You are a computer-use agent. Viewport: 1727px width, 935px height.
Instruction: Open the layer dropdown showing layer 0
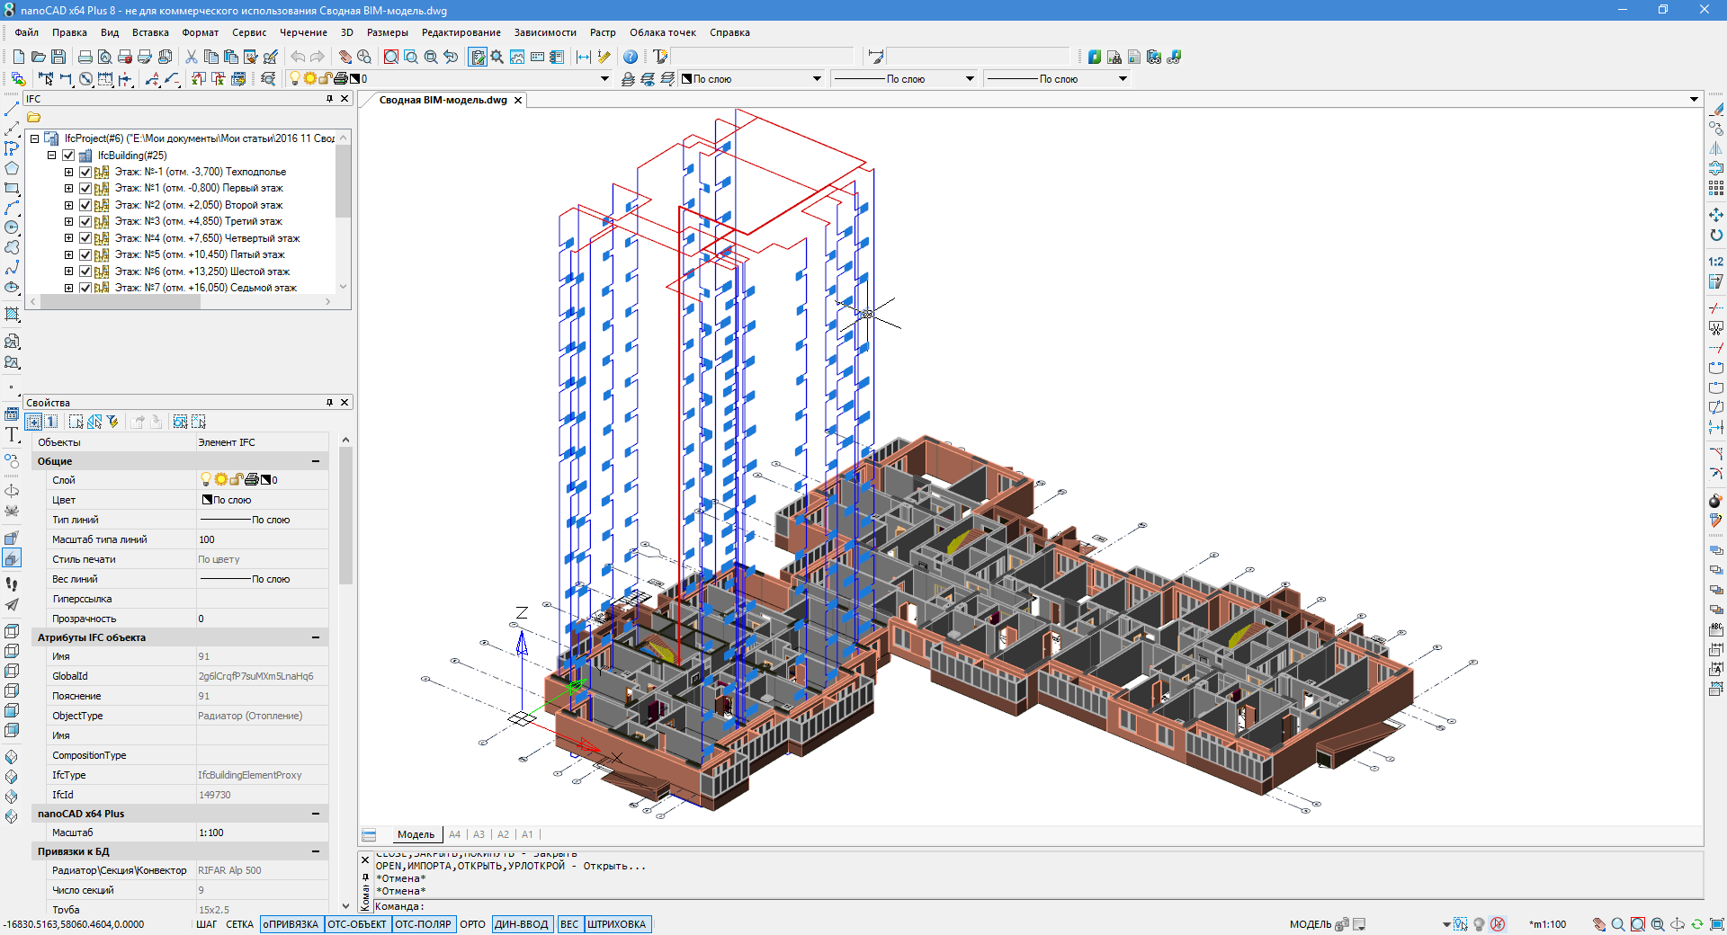603,78
